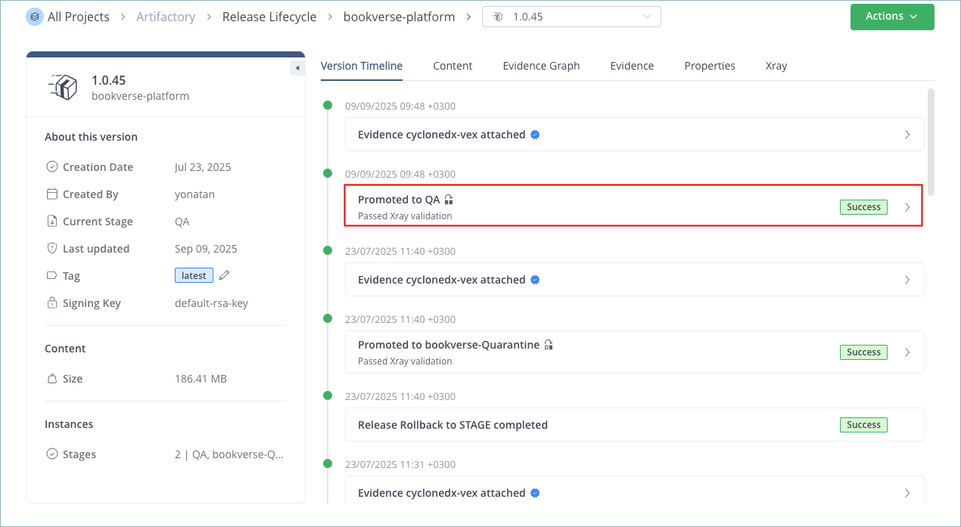Open the Actions dropdown button

(892, 17)
